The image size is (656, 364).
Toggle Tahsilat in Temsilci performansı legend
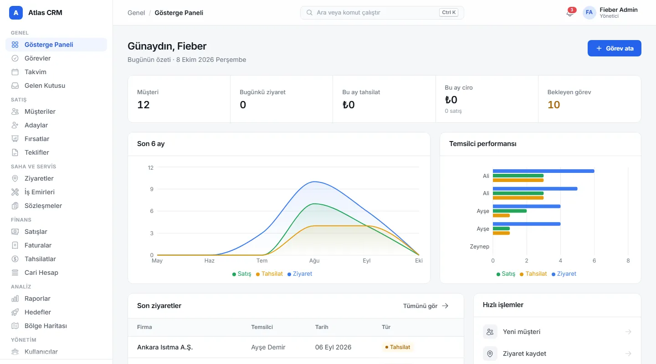pyautogui.click(x=533, y=274)
